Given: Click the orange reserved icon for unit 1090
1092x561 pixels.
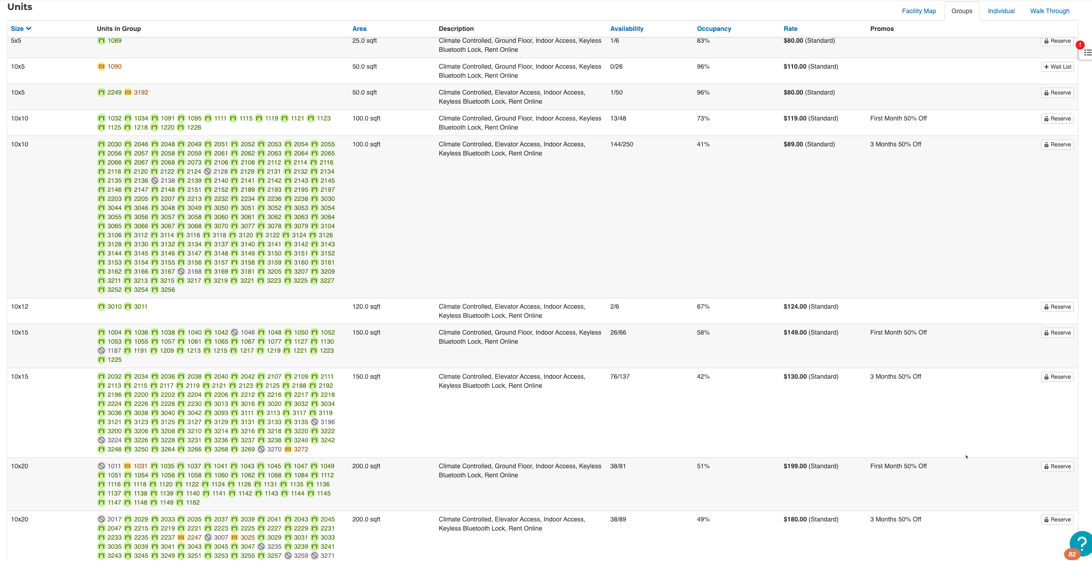Looking at the screenshot, I should click(x=101, y=67).
